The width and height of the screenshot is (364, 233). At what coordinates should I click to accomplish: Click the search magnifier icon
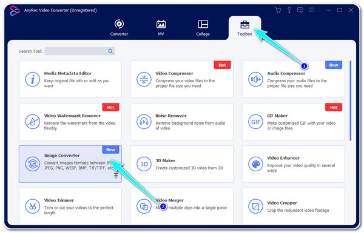[x=110, y=51]
